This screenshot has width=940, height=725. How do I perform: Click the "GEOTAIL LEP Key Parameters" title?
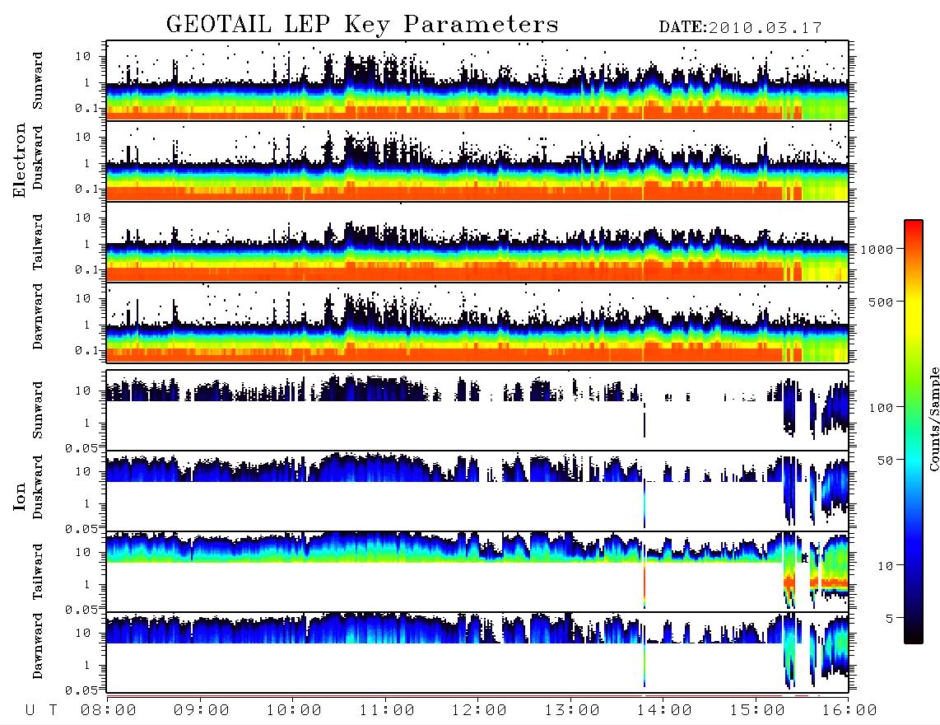[x=362, y=26]
